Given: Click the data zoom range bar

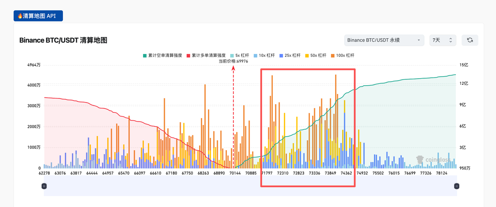Looking at the screenshot, I should coord(250,186).
